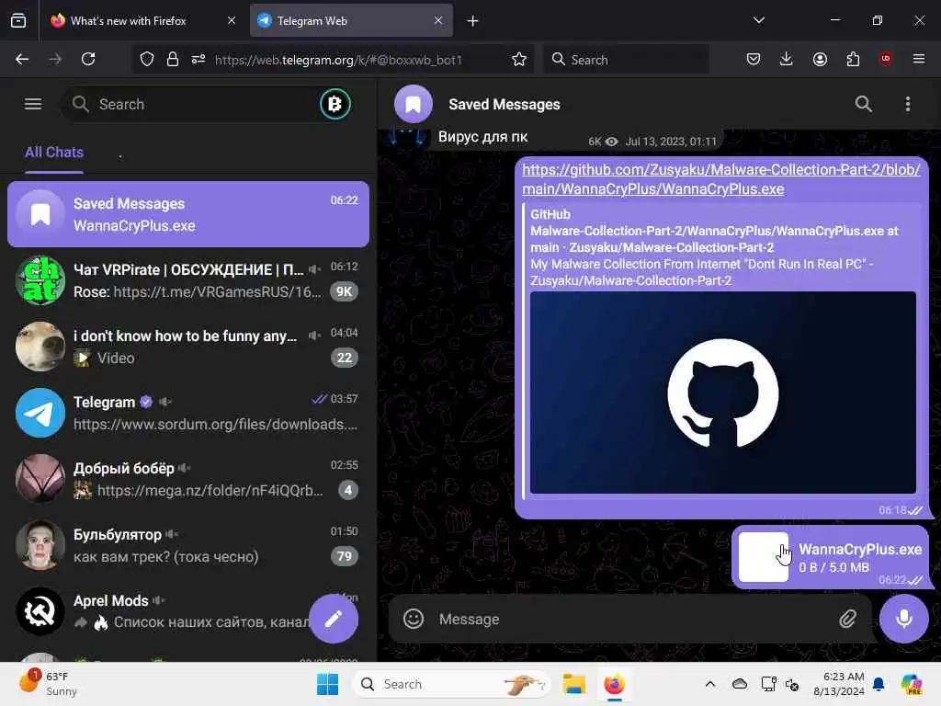Open the Saved Messages chat in list
Image resolution: width=941 pixels, height=706 pixels.
[x=187, y=213]
